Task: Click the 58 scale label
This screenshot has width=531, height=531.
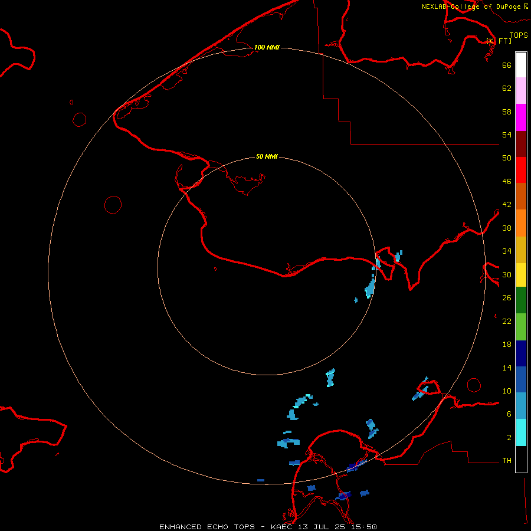Action: click(507, 112)
